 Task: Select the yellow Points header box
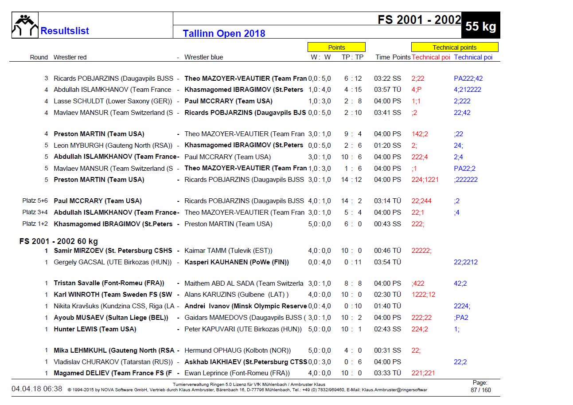tap(336, 47)
